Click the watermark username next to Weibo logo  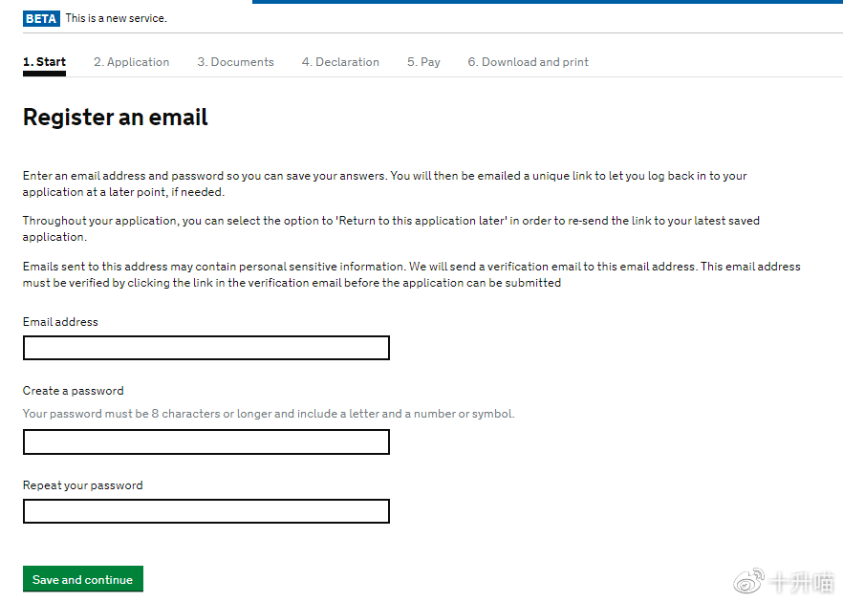pyautogui.click(x=801, y=582)
